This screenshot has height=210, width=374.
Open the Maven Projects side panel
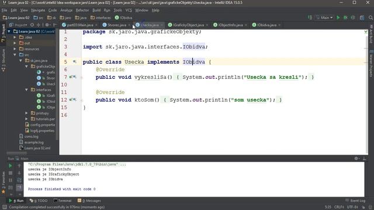[371, 64]
